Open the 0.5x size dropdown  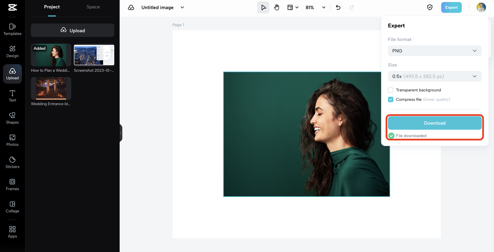[435, 76]
